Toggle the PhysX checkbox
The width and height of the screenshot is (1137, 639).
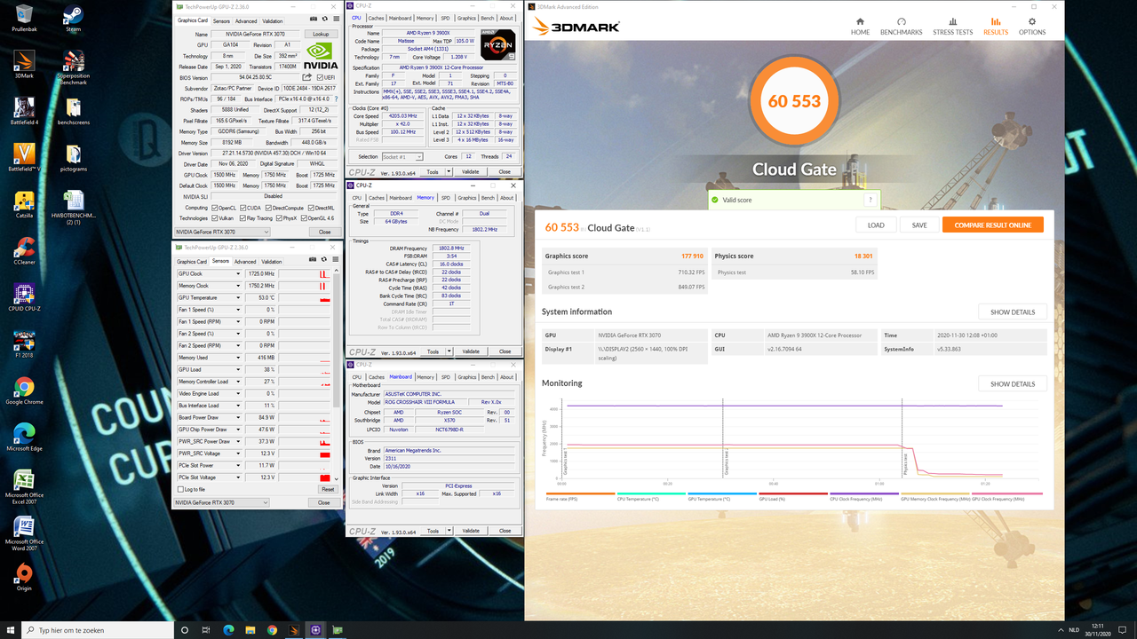279,218
